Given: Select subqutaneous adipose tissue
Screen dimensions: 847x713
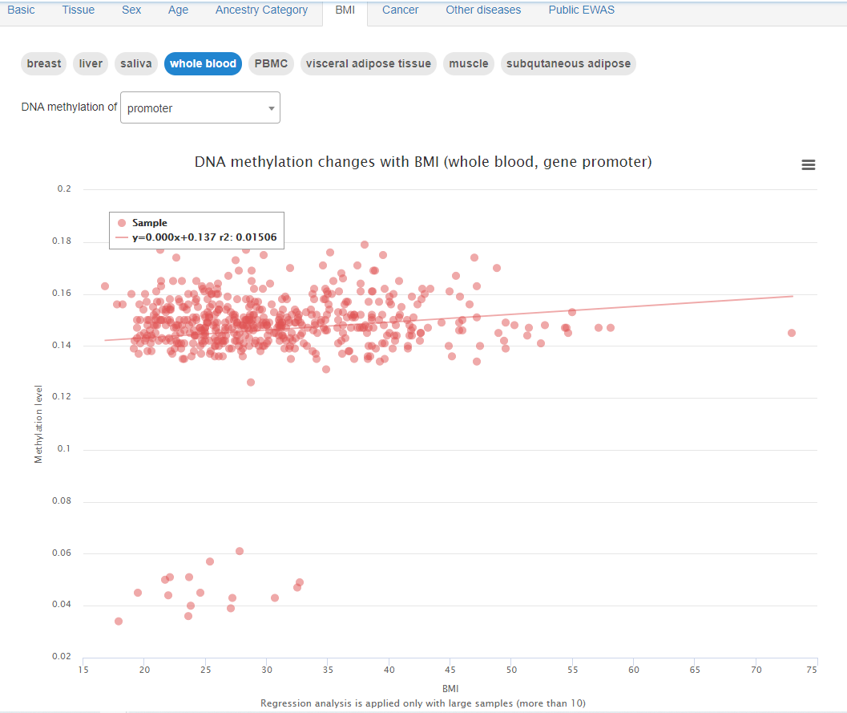Looking at the screenshot, I should tap(568, 63).
